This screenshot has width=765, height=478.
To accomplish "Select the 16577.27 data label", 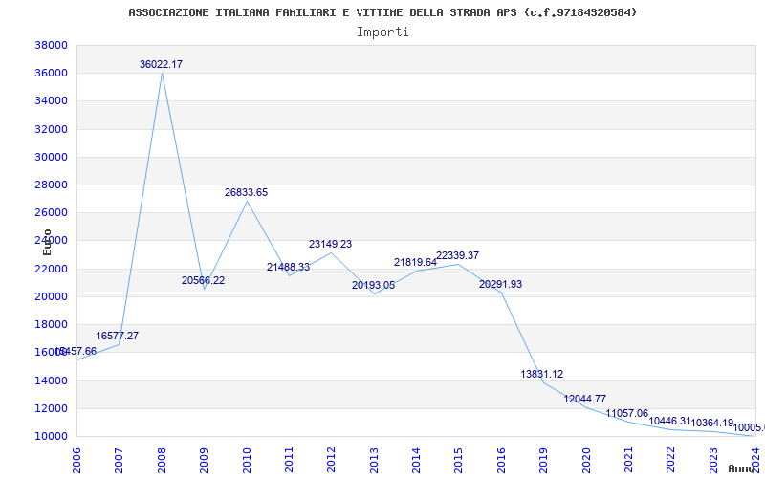I will (117, 337).
